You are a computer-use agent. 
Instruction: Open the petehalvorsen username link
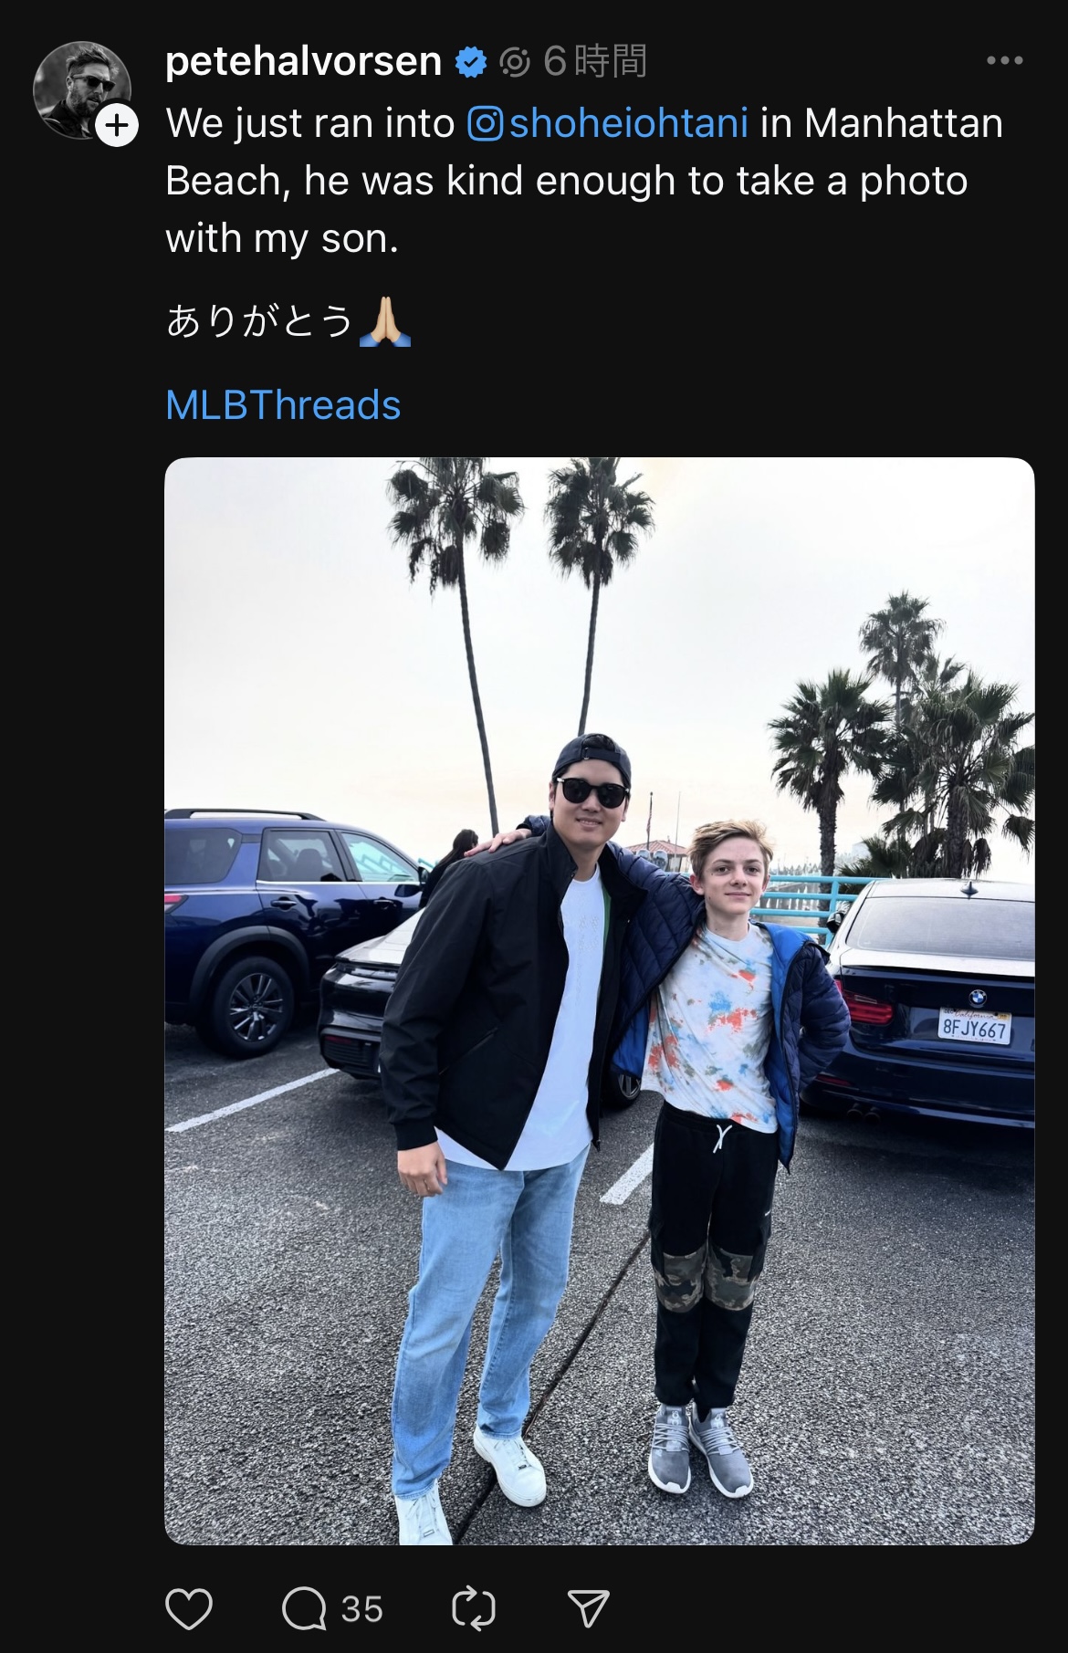[304, 61]
